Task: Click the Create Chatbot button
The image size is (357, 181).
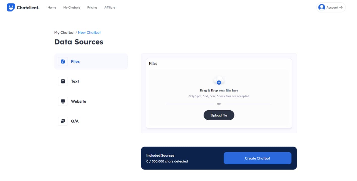Action: pos(257,158)
